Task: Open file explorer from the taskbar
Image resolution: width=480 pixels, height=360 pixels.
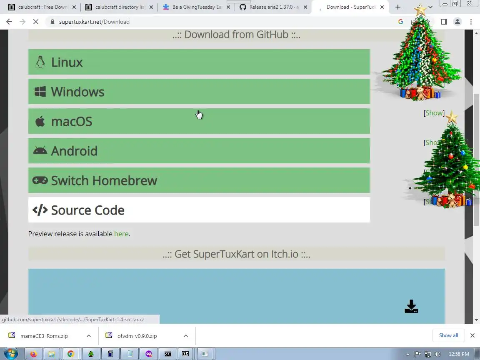Action: 52,354
